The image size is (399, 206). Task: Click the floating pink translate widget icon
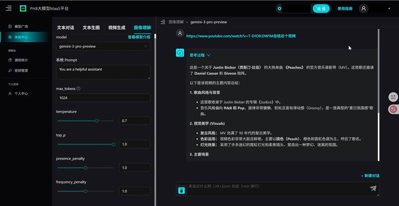tap(393, 109)
